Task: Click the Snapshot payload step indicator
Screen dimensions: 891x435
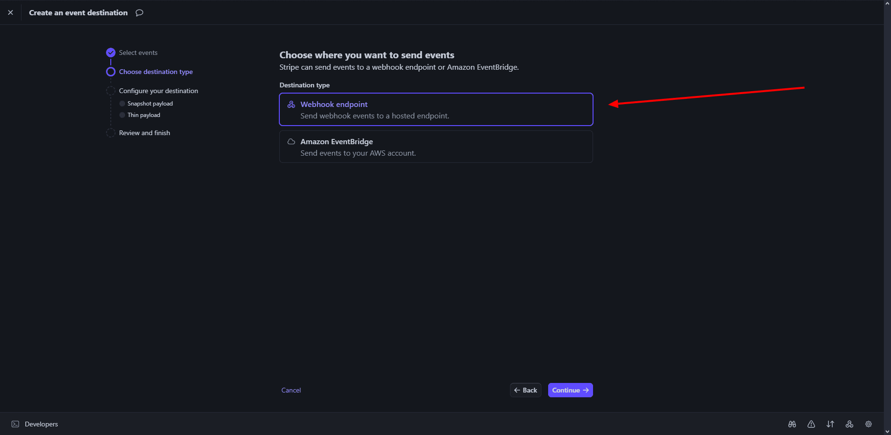Action: click(x=122, y=103)
